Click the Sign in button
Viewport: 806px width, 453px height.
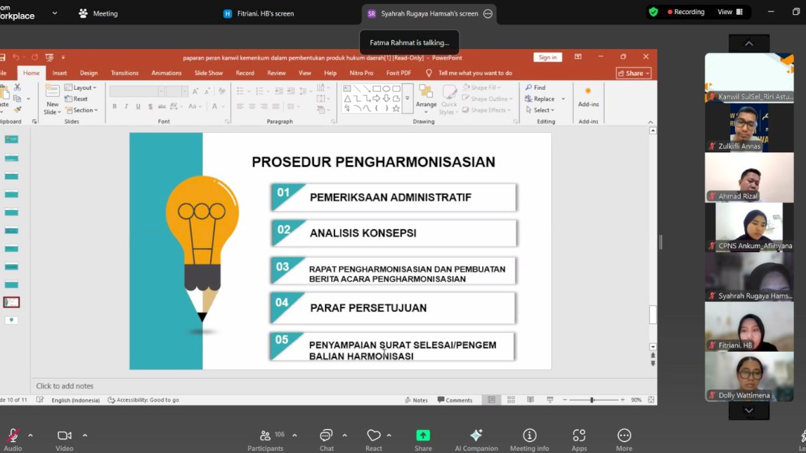point(547,57)
